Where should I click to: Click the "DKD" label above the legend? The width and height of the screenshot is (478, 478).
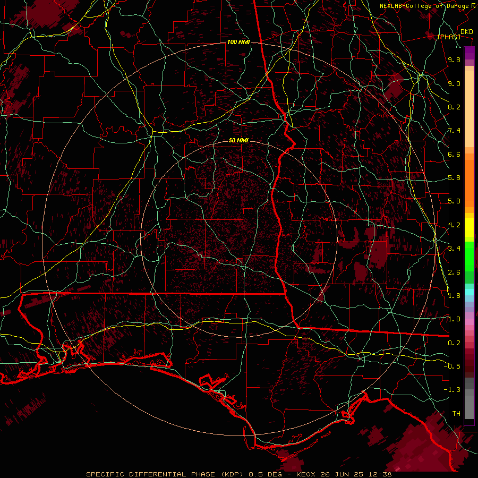click(x=466, y=32)
